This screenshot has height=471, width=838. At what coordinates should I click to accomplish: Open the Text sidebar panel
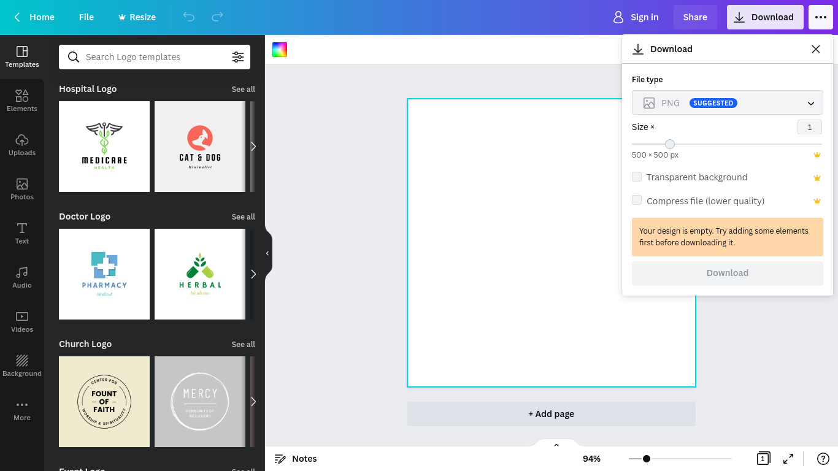click(x=22, y=233)
